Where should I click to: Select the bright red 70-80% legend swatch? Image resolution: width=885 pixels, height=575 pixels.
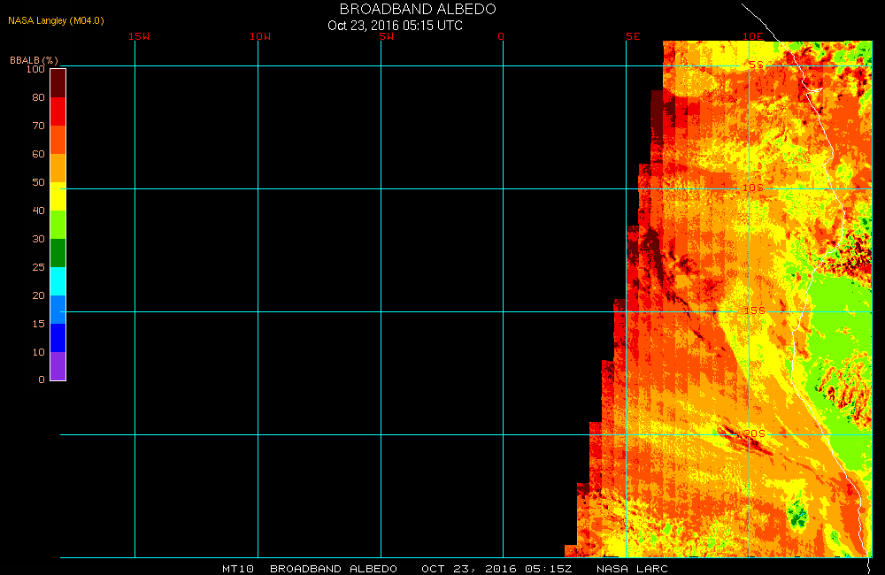[x=58, y=111]
